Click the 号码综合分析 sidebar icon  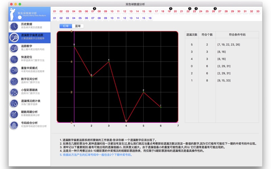tap(14, 125)
